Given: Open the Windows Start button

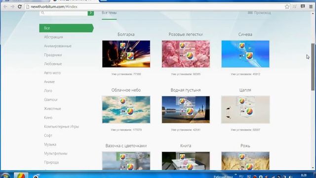Looking at the screenshot, I should click(5, 176).
